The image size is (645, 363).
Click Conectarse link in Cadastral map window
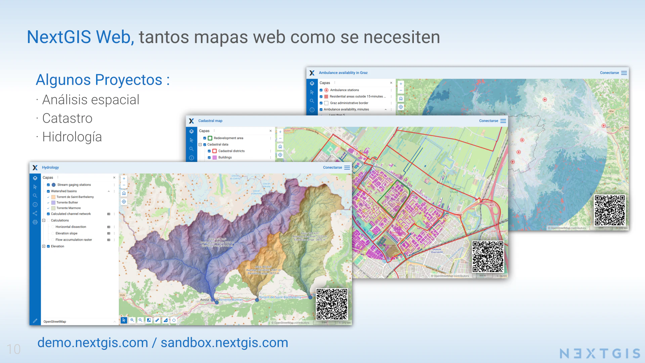488,121
